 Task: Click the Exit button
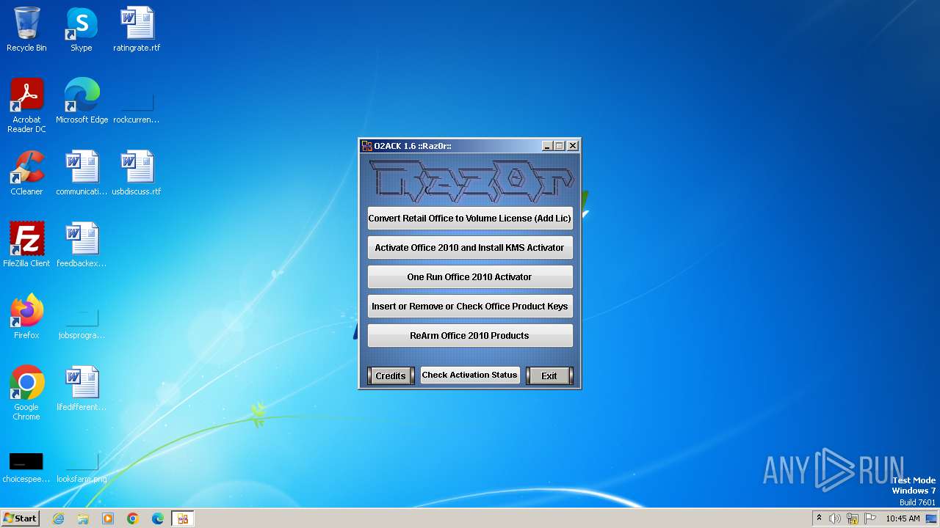tap(549, 375)
